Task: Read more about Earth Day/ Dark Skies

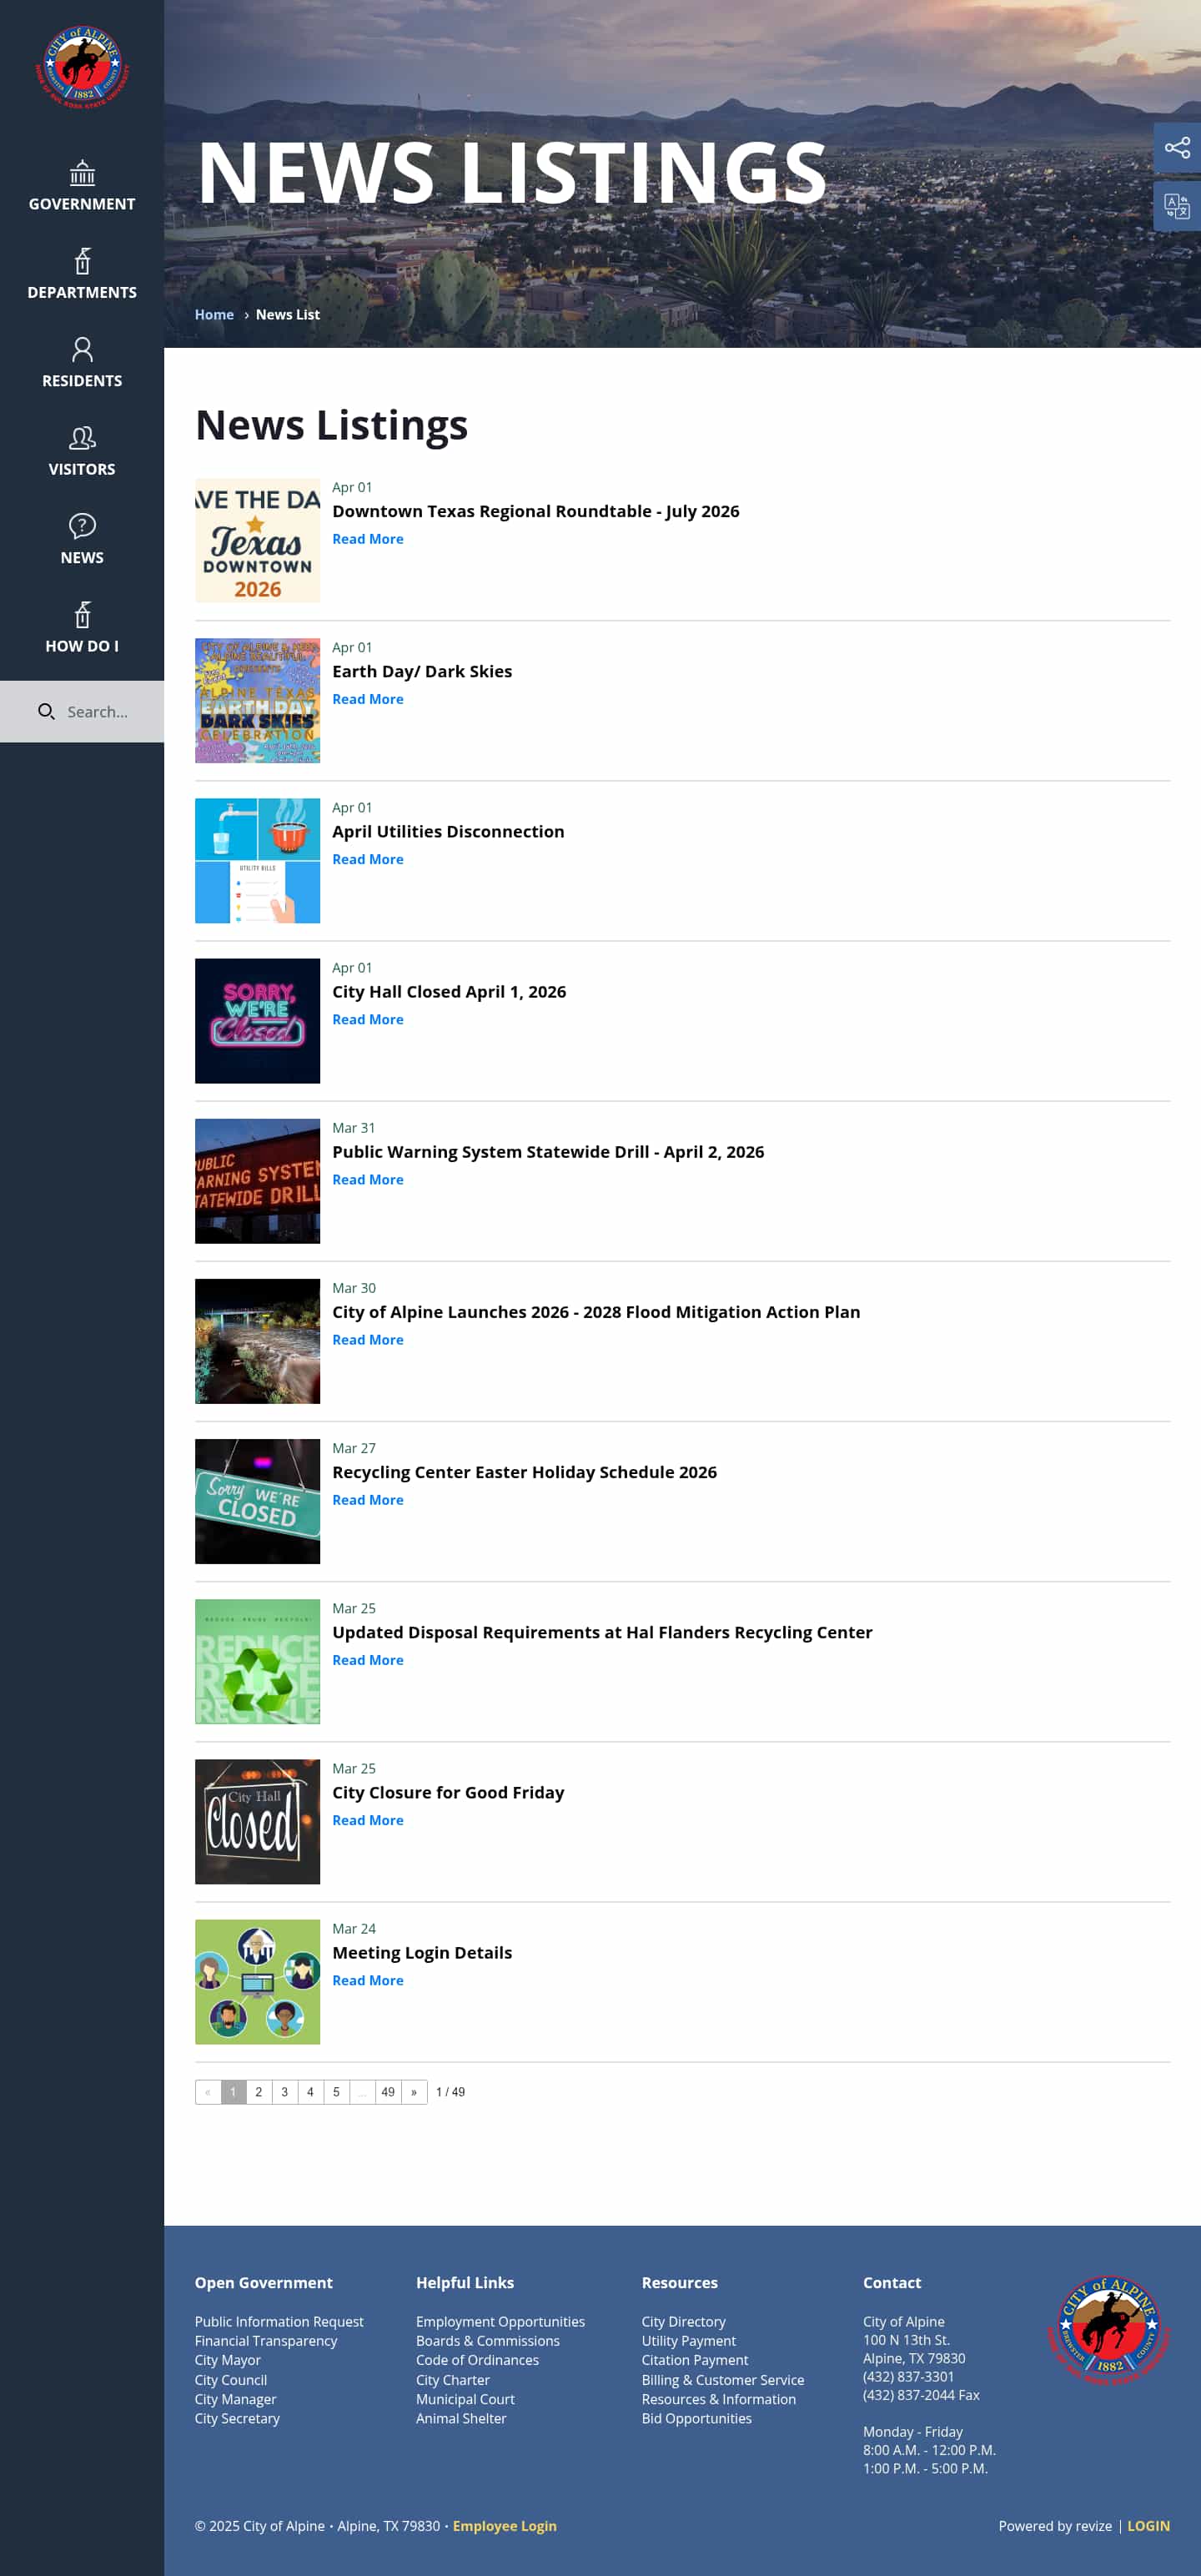Action: [x=367, y=700]
